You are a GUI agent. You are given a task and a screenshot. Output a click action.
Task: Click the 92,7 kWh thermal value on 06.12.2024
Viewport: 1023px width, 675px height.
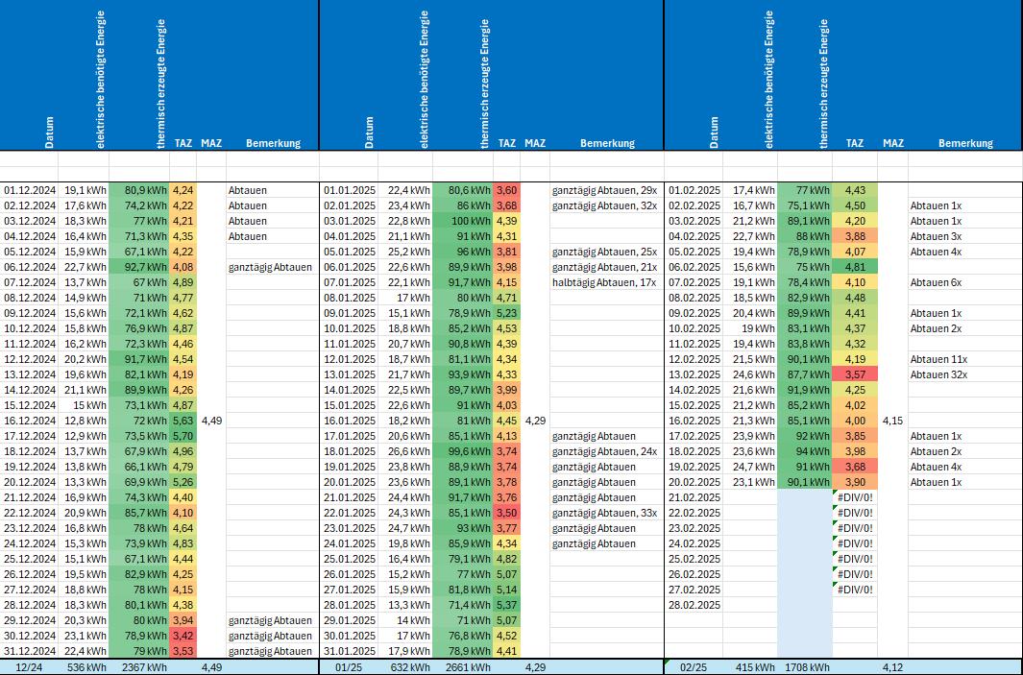pyautogui.click(x=140, y=267)
